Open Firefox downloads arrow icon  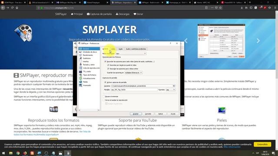click(x=242, y=8)
